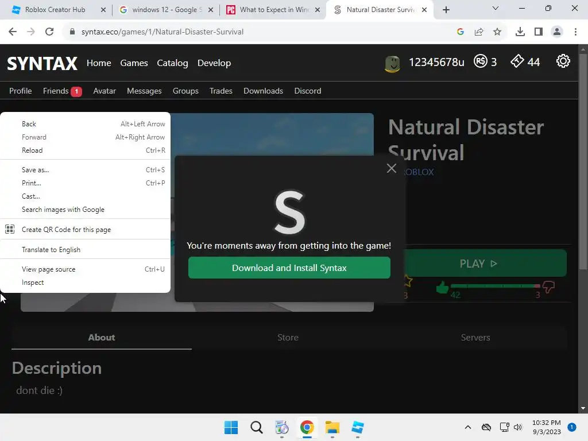Open Avatar link
The height and width of the screenshot is (441, 588).
(105, 91)
